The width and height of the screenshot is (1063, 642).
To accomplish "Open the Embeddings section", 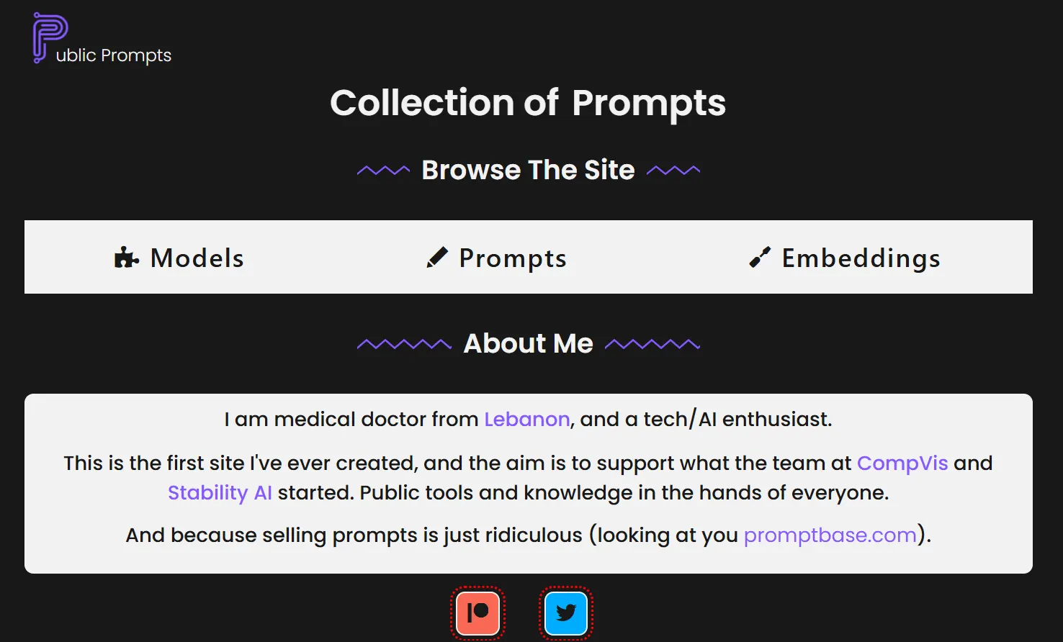I will [844, 257].
